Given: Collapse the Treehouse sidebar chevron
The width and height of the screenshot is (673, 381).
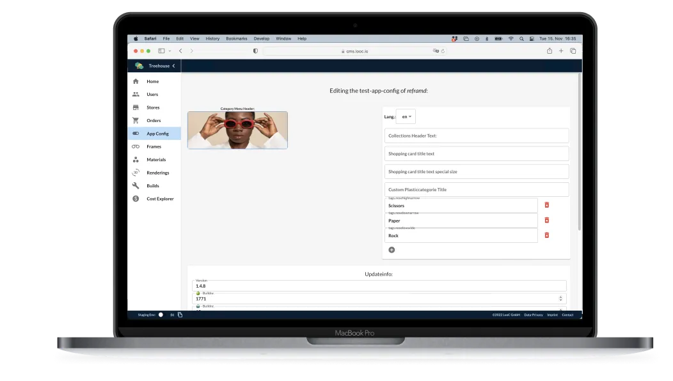Looking at the screenshot, I should tap(174, 66).
